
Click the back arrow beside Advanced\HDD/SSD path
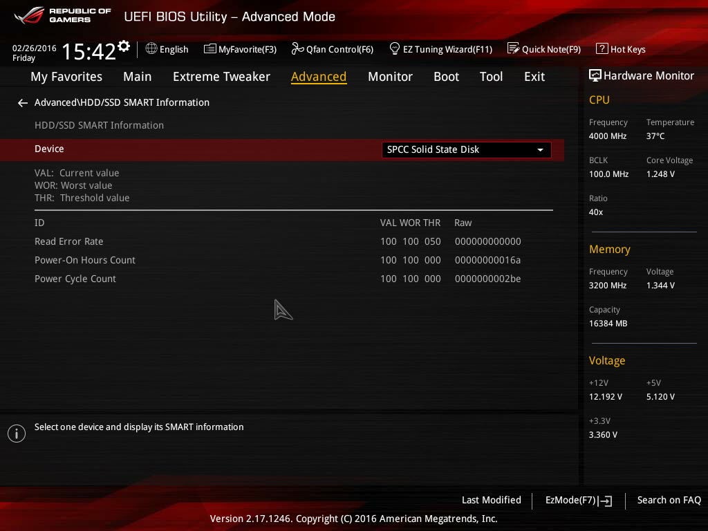[x=23, y=103]
